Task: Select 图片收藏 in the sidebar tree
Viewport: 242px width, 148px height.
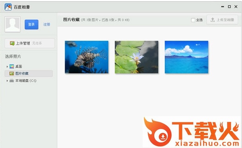Action: (29, 73)
